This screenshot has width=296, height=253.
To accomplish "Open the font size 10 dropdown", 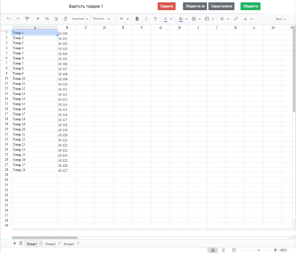I will (124, 19).
